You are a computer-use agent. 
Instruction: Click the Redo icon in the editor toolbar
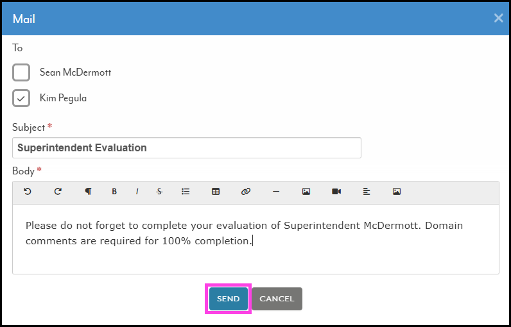point(58,191)
